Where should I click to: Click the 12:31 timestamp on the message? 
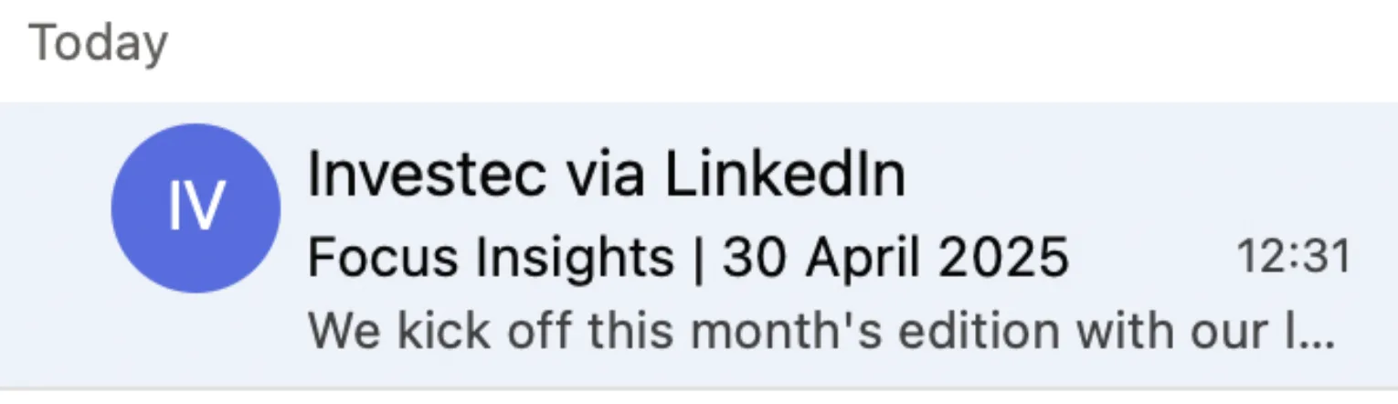[1293, 259]
